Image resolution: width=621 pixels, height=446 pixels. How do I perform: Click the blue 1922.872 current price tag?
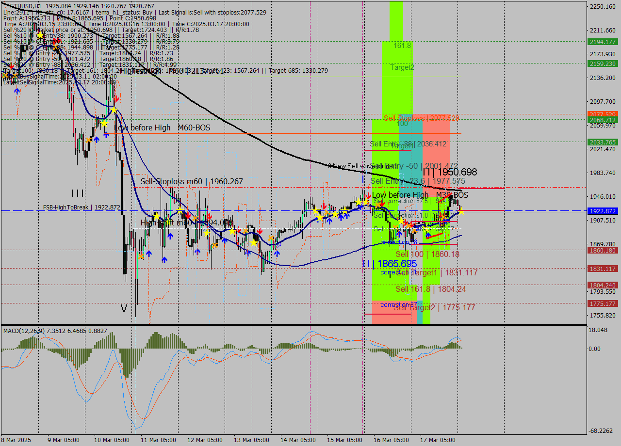[602, 211]
